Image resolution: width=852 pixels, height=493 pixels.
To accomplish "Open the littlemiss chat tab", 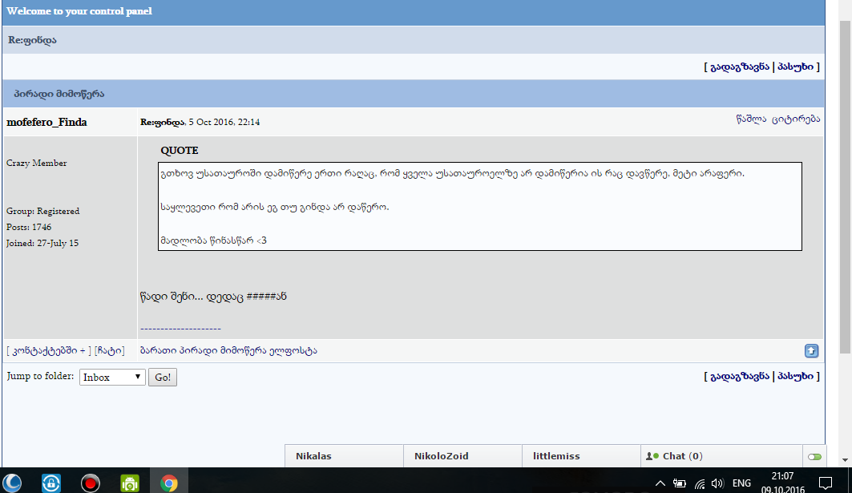I will pos(581,456).
